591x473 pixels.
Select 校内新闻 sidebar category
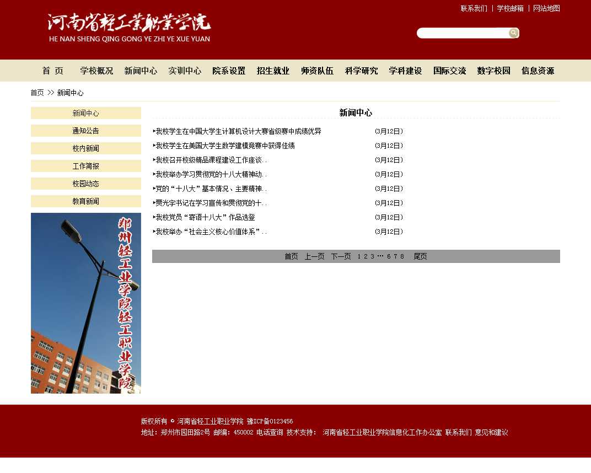(x=86, y=148)
